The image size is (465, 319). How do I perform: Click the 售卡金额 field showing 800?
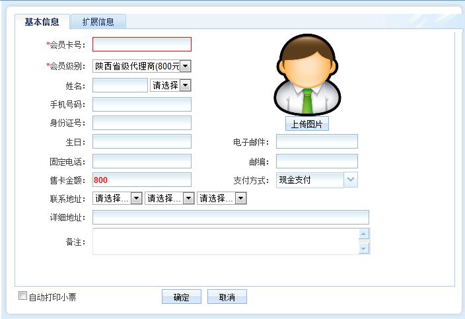[141, 180]
